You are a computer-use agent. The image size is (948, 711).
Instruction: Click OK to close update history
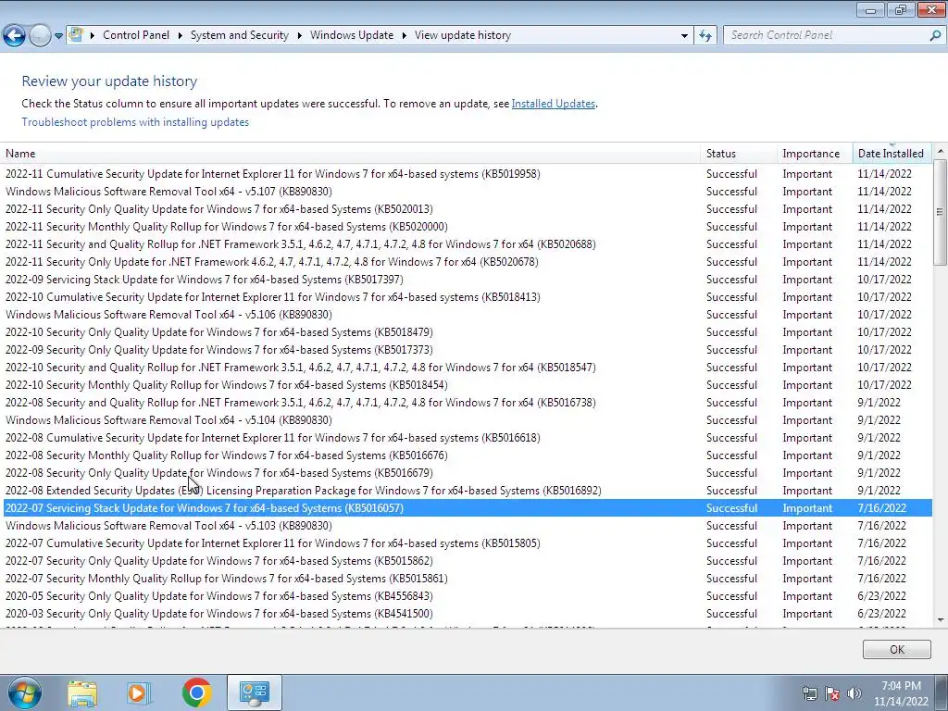[896, 649]
